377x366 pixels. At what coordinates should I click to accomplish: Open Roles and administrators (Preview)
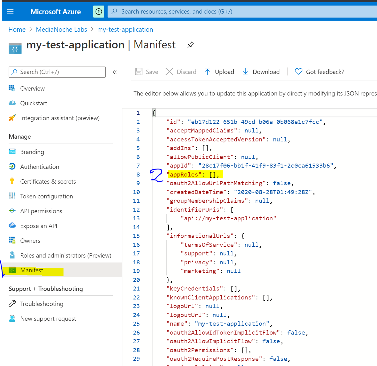tap(66, 256)
